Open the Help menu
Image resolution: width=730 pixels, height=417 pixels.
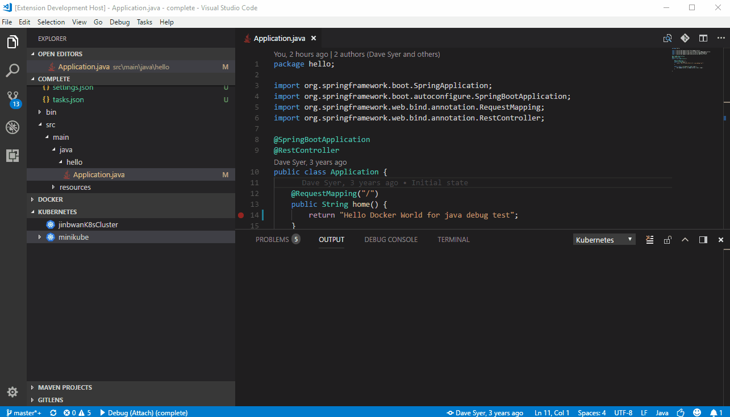166,22
